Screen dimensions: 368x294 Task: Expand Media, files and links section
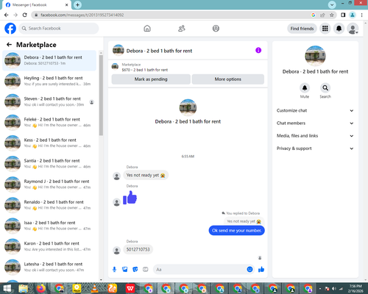[x=315, y=136]
